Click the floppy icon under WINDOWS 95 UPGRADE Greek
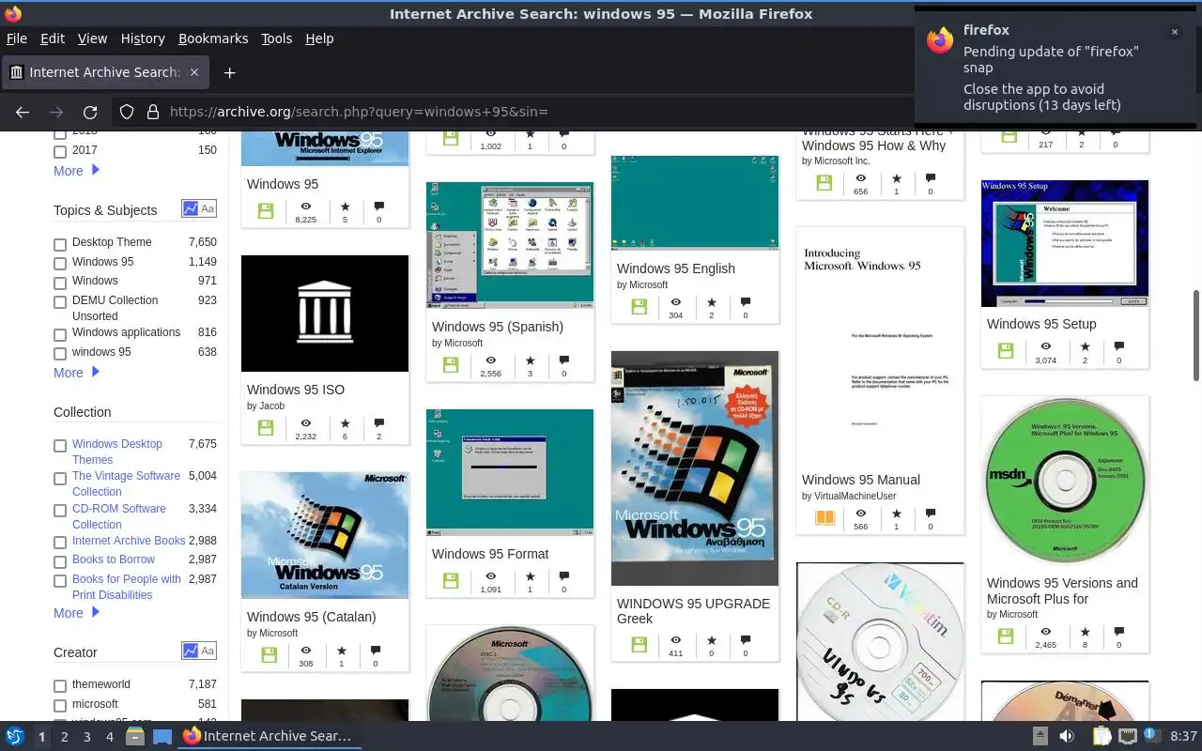This screenshot has height=751, width=1202. [x=640, y=645]
